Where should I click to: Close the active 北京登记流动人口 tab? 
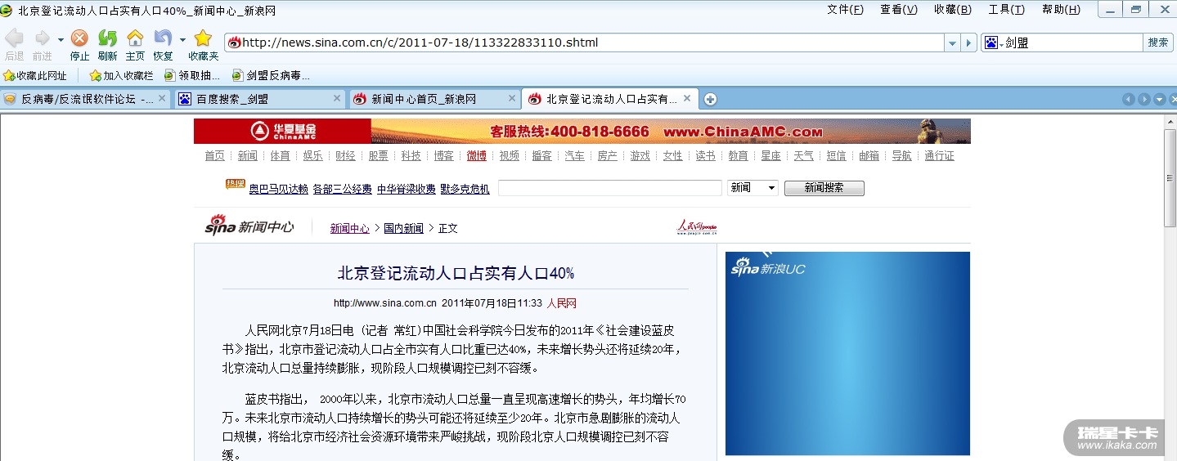coord(687,98)
